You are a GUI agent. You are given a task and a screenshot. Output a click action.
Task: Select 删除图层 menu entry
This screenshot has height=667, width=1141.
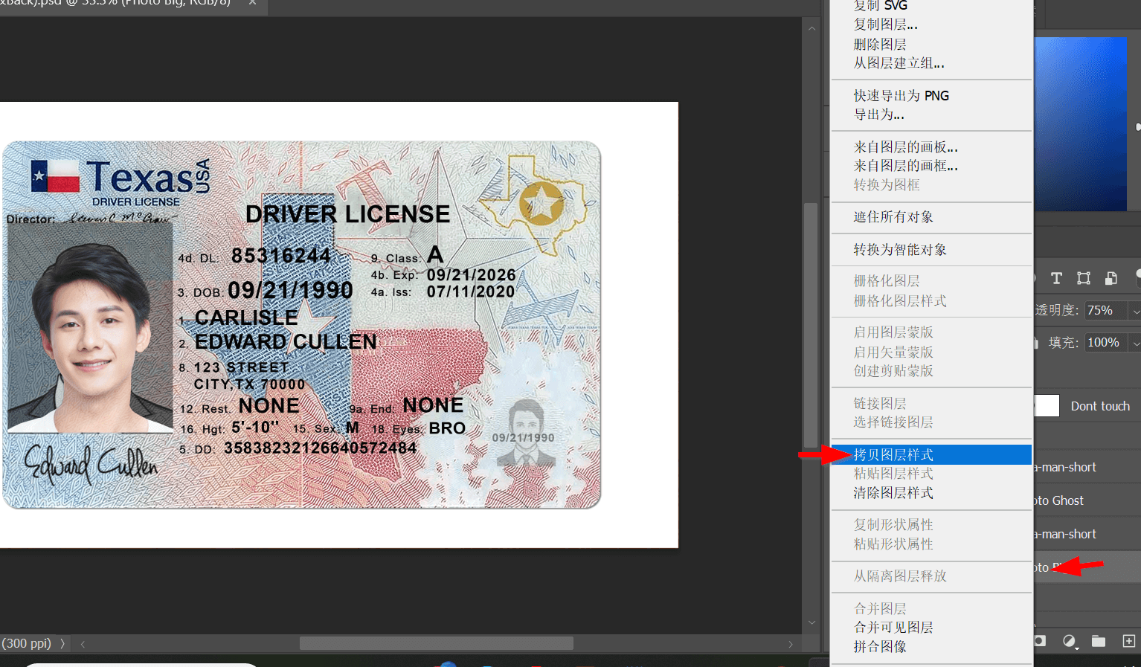coord(879,44)
